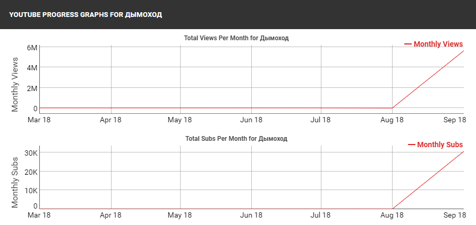
Task: Click the Aug 18 data point on views line
Action: pos(393,108)
